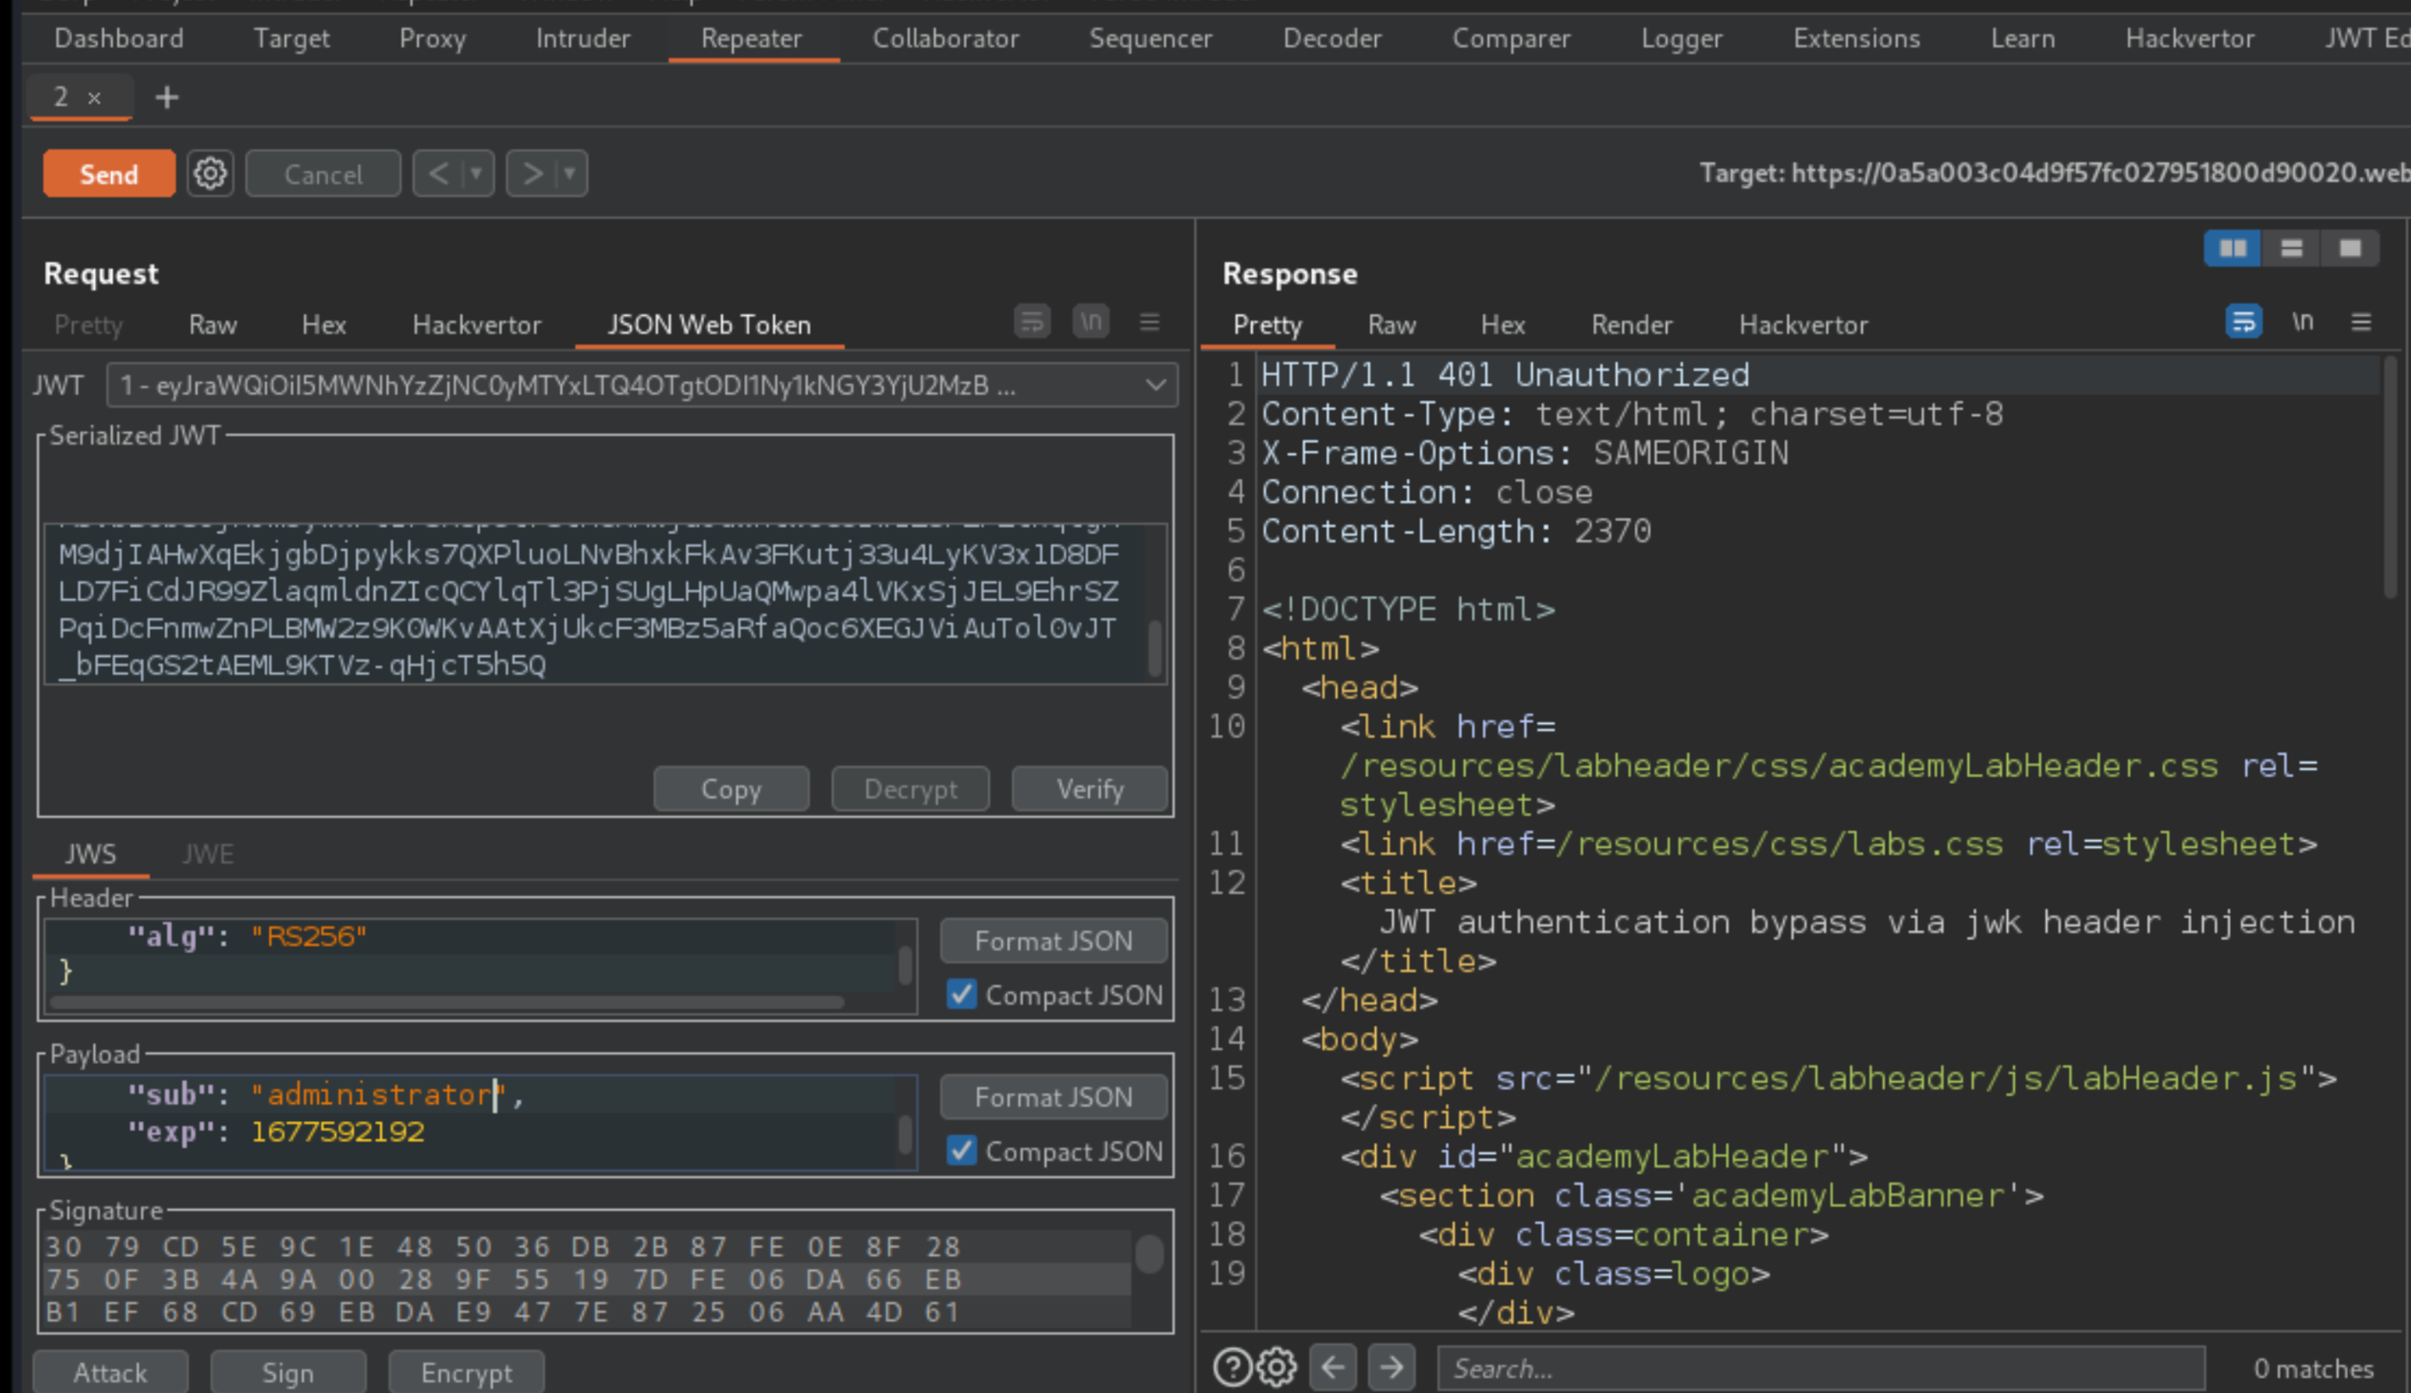The image size is (2411, 1393).
Task: Select request Raw view tab
Action: [213, 325]
